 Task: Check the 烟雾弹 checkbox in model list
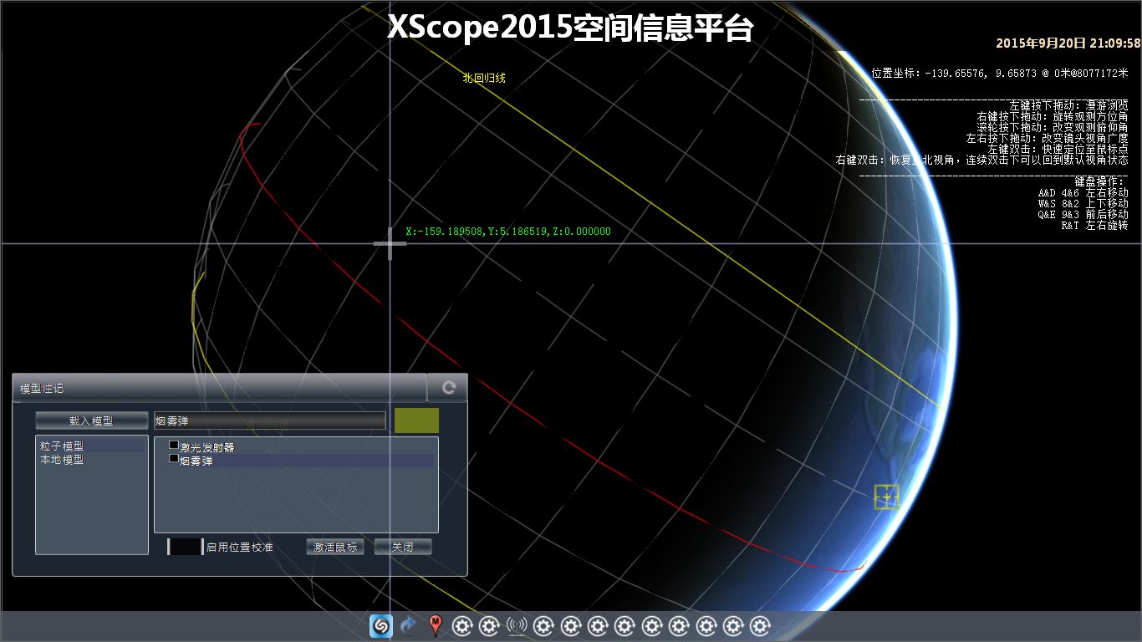pyautogui.click(x=174, y=459)
